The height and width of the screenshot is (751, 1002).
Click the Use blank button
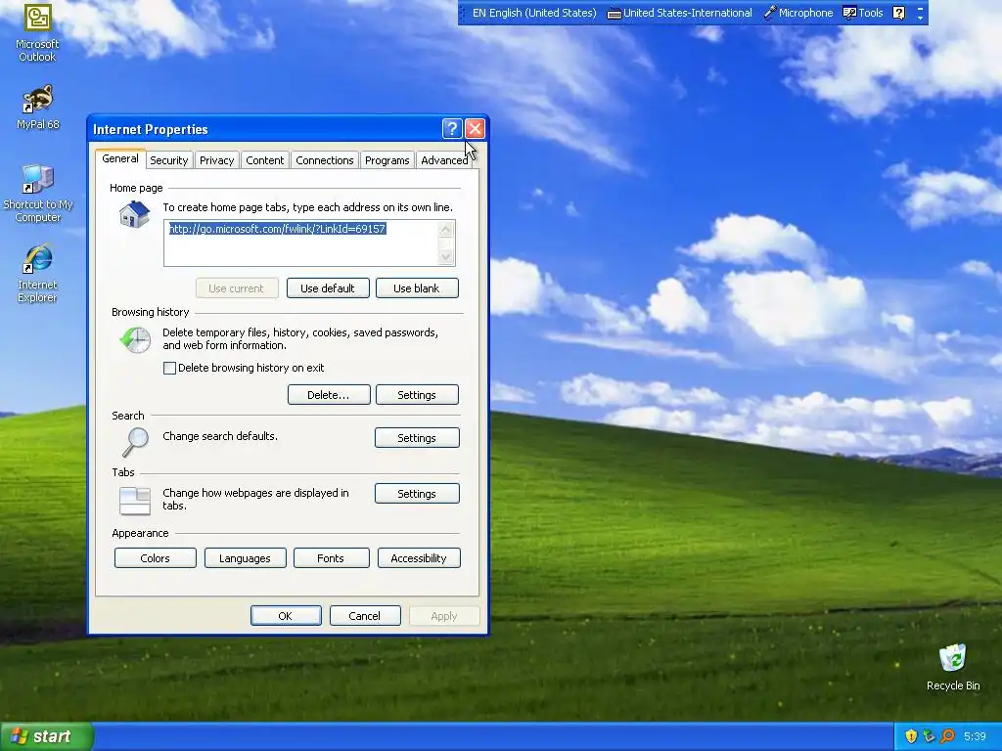pos(417,288)
